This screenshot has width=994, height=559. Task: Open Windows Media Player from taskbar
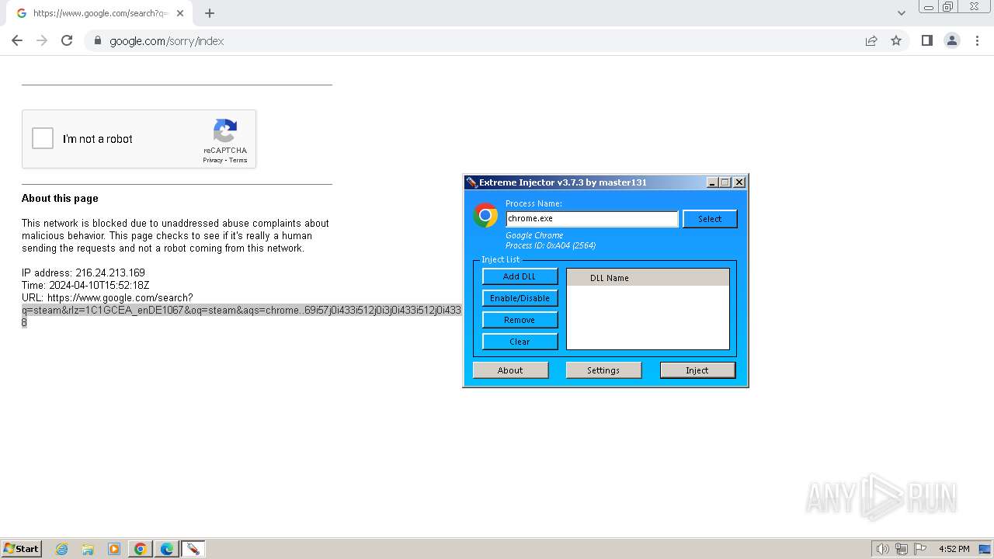(114, 549)
